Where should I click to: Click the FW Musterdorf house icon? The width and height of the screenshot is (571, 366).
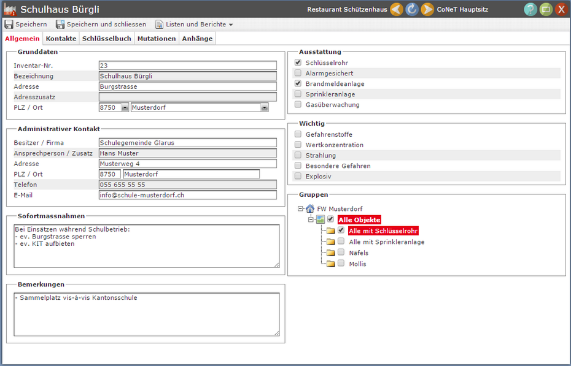point(310,209)
